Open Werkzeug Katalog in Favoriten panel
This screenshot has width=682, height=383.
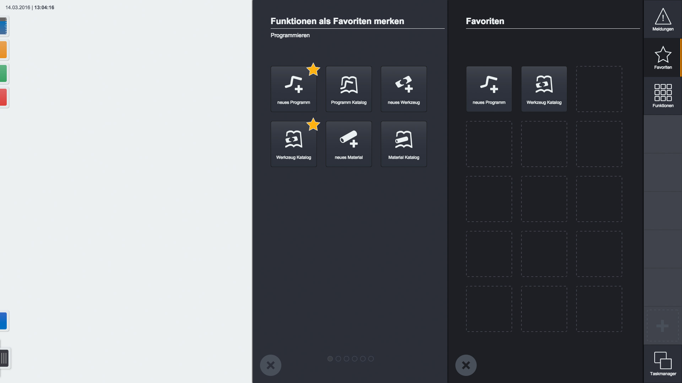[x=544, y=89]
